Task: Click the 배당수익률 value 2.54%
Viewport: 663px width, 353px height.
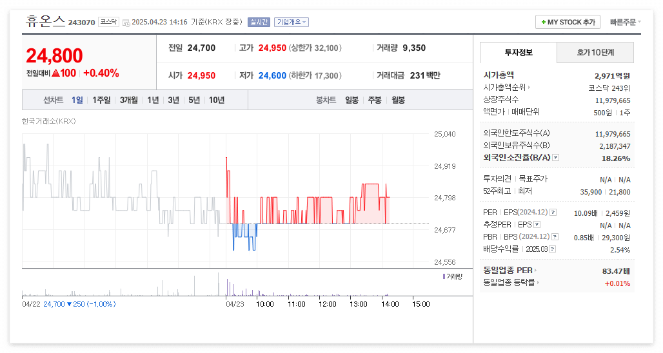Action: coord(620,250)
